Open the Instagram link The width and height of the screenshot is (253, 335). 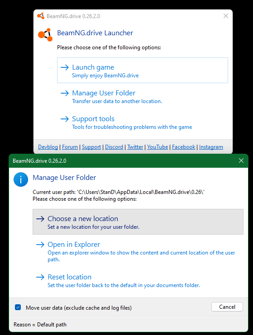[x=211, y=147]
